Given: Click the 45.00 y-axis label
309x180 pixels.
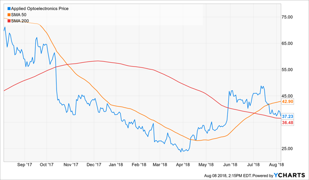Looking at the screenshot, I should [287, 96].
